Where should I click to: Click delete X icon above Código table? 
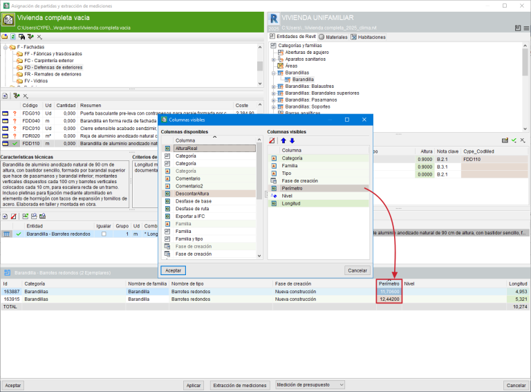click(26, 96)
